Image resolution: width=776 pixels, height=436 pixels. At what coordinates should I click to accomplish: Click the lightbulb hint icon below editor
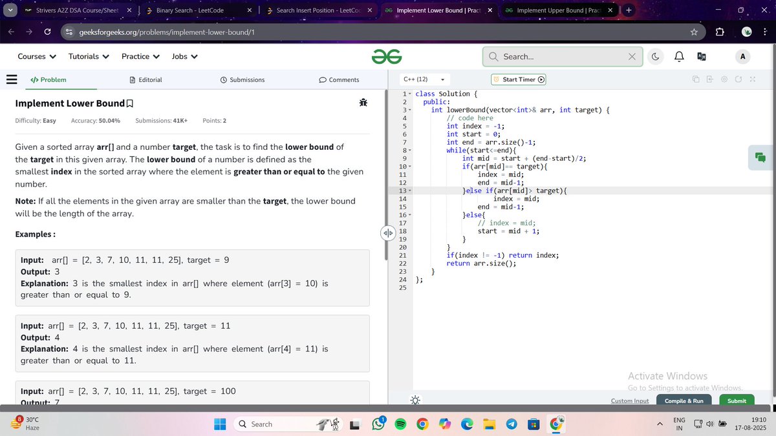[415, 400]
